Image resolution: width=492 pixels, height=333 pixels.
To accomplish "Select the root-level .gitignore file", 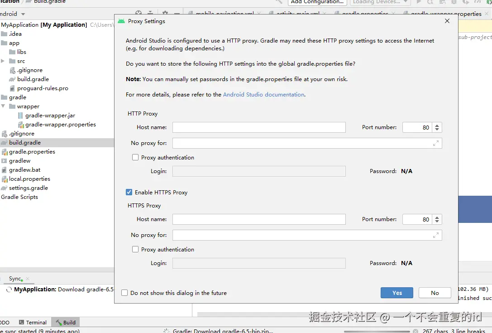I will tap(22, 134).
